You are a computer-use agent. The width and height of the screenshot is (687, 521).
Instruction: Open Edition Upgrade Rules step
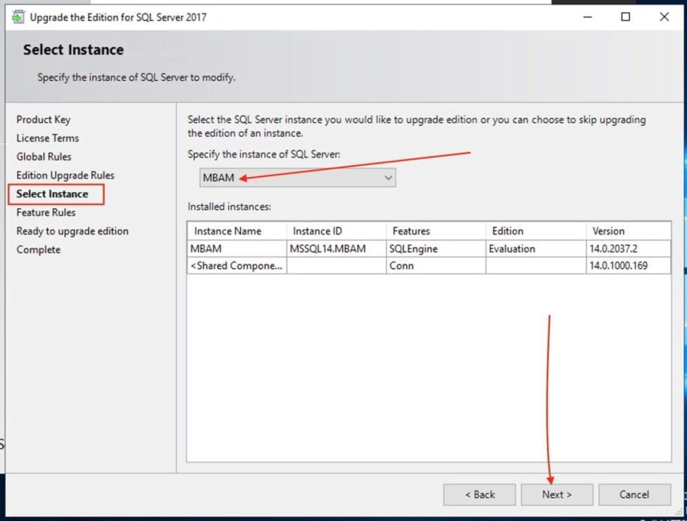coord(65,175)
